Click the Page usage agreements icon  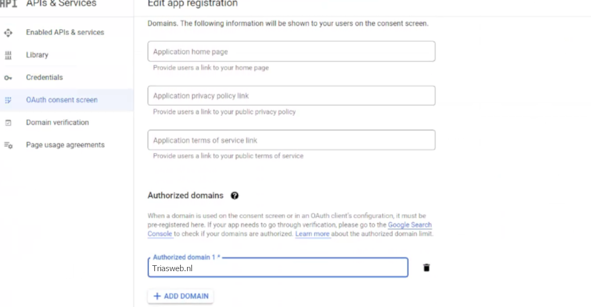click(x=8, y=145)
